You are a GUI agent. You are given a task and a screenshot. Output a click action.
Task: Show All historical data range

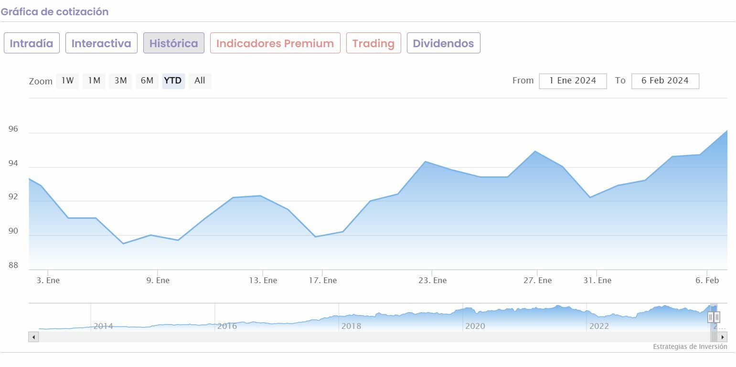(200, 81)
